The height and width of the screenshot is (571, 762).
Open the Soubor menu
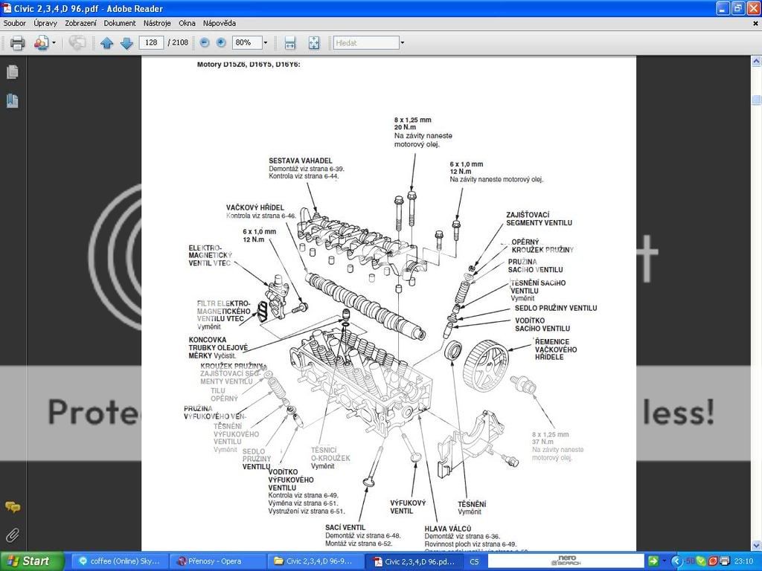(15, 23)
